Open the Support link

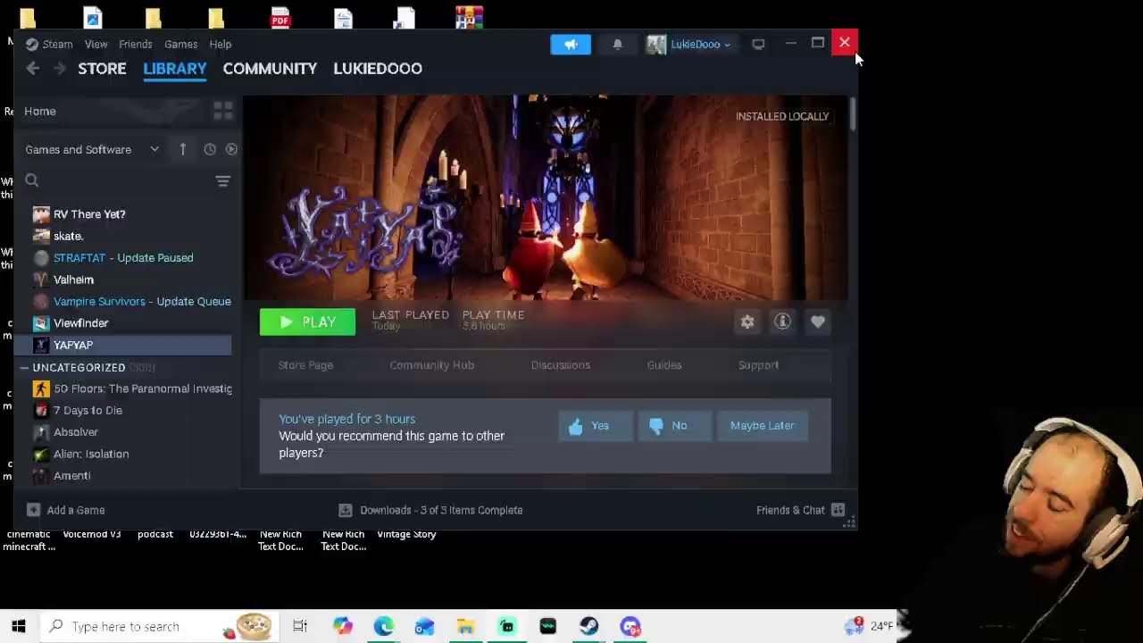click(x=758, y=365)
